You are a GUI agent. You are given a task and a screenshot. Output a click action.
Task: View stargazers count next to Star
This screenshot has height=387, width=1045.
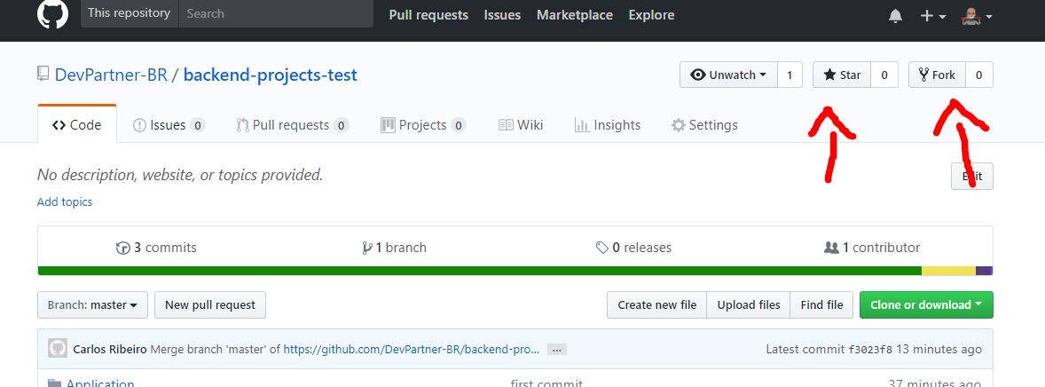884,75
